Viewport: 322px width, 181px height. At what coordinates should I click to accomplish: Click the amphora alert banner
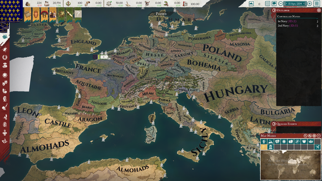click(x=36, y=15)
